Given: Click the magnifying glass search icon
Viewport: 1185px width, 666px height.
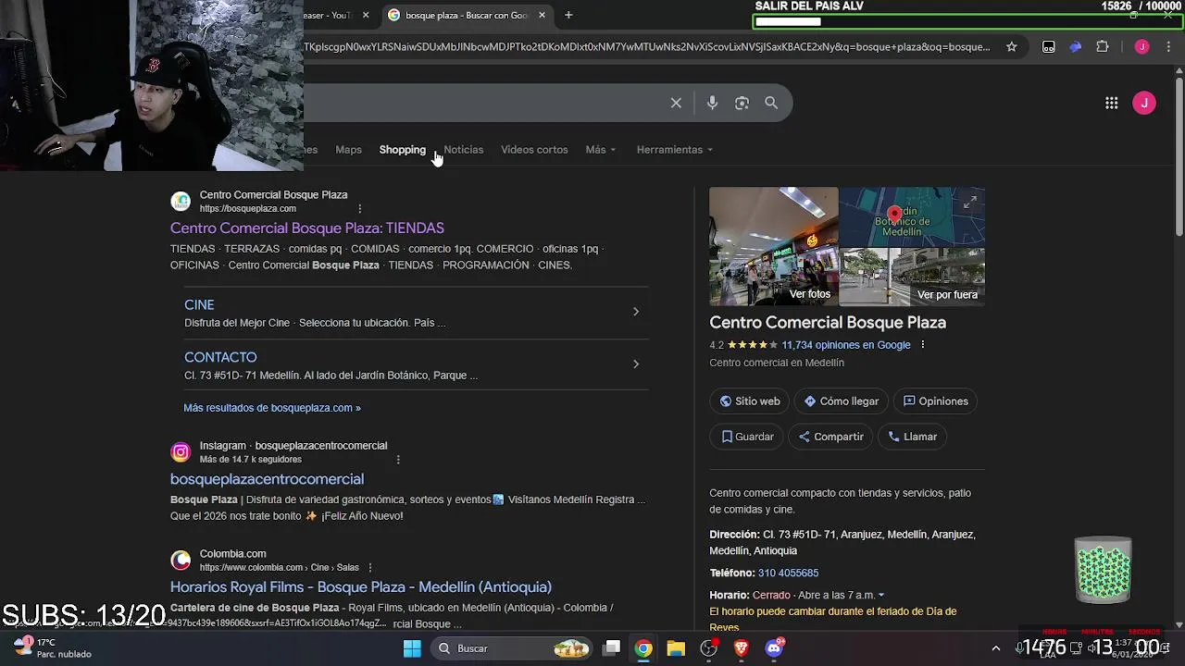Looking at the screenshot, I should 771,103.
